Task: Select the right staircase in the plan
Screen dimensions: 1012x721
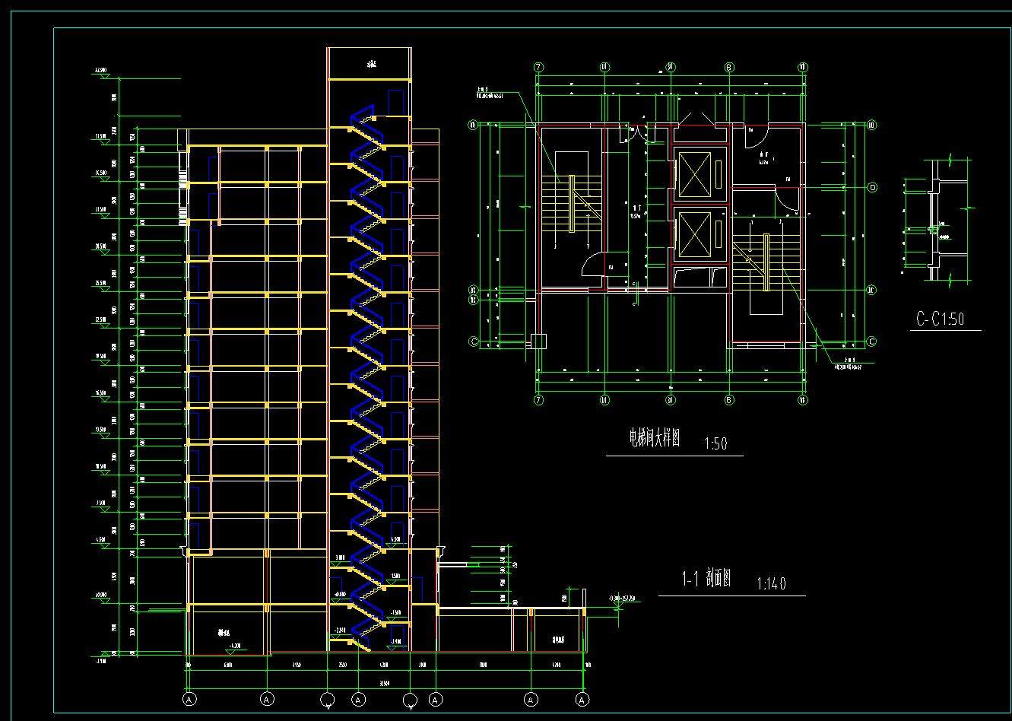Action: coord(766,259)
